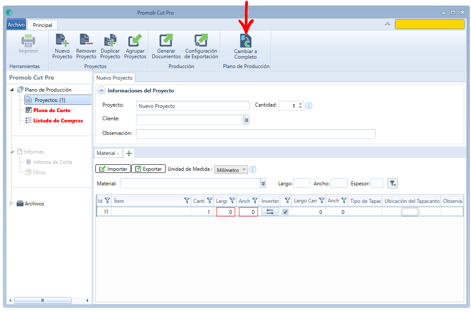Select the Material - tab

[x=108, y=153]
